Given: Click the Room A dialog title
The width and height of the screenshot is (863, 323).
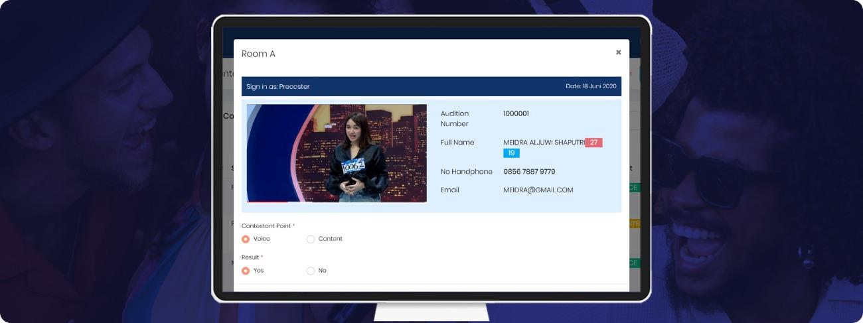Looking at the screenshot, I should (x=258, y=54).
